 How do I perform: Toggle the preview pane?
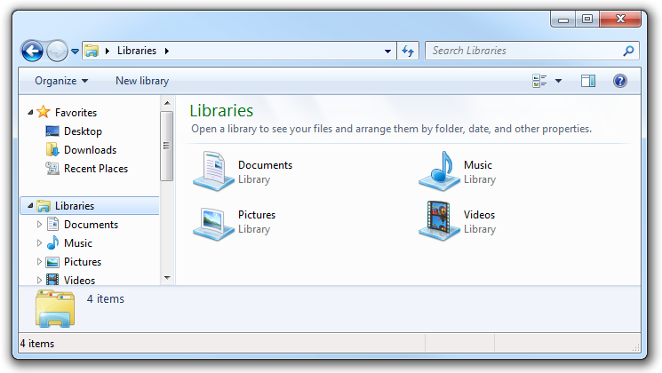click(x=588, y=81)
